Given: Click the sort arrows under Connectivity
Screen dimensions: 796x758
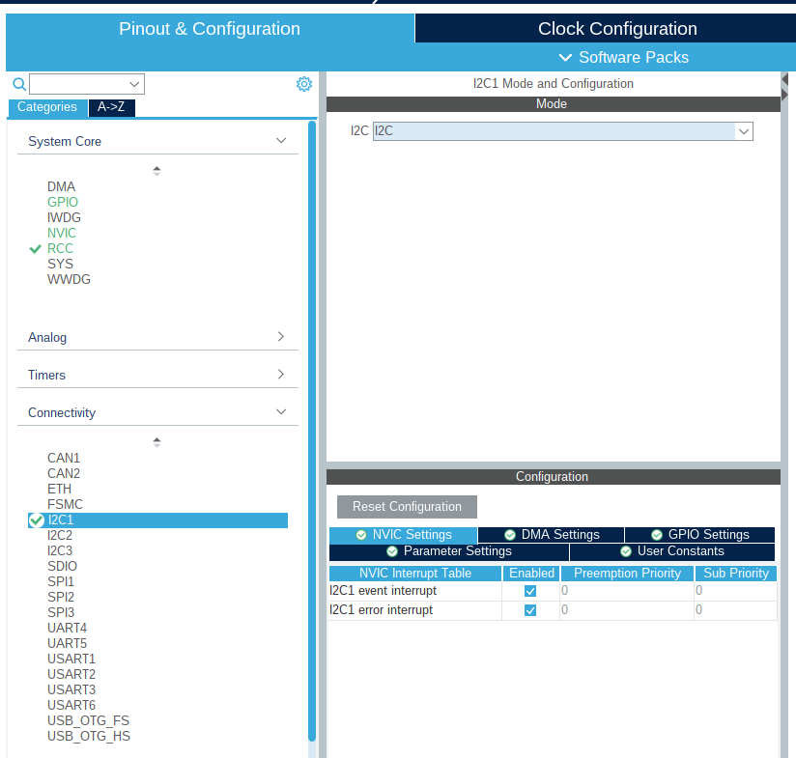Looking at the screenshot, I should point(156,442).
